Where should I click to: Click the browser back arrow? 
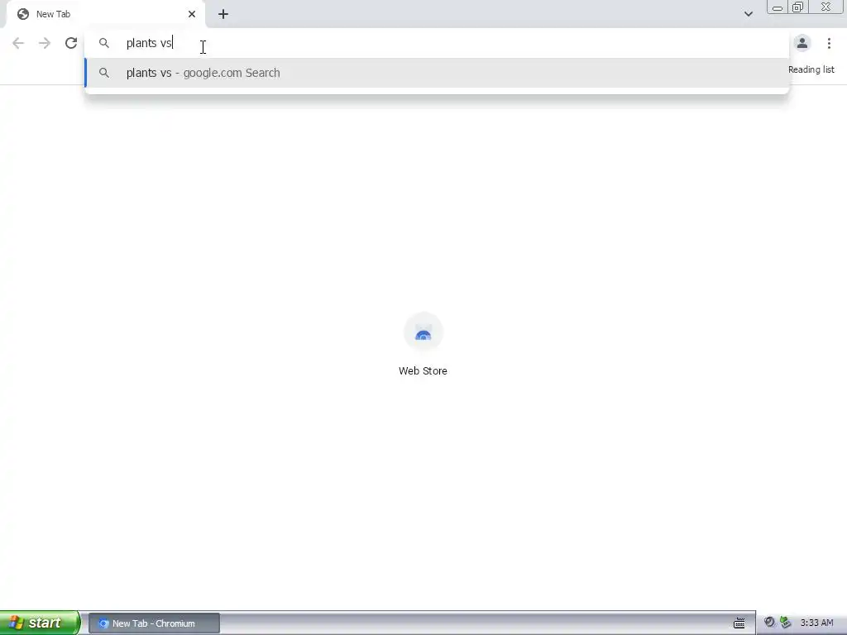18,43
